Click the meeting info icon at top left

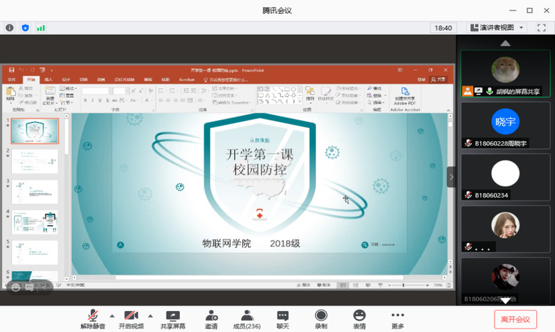pos(10,28)
